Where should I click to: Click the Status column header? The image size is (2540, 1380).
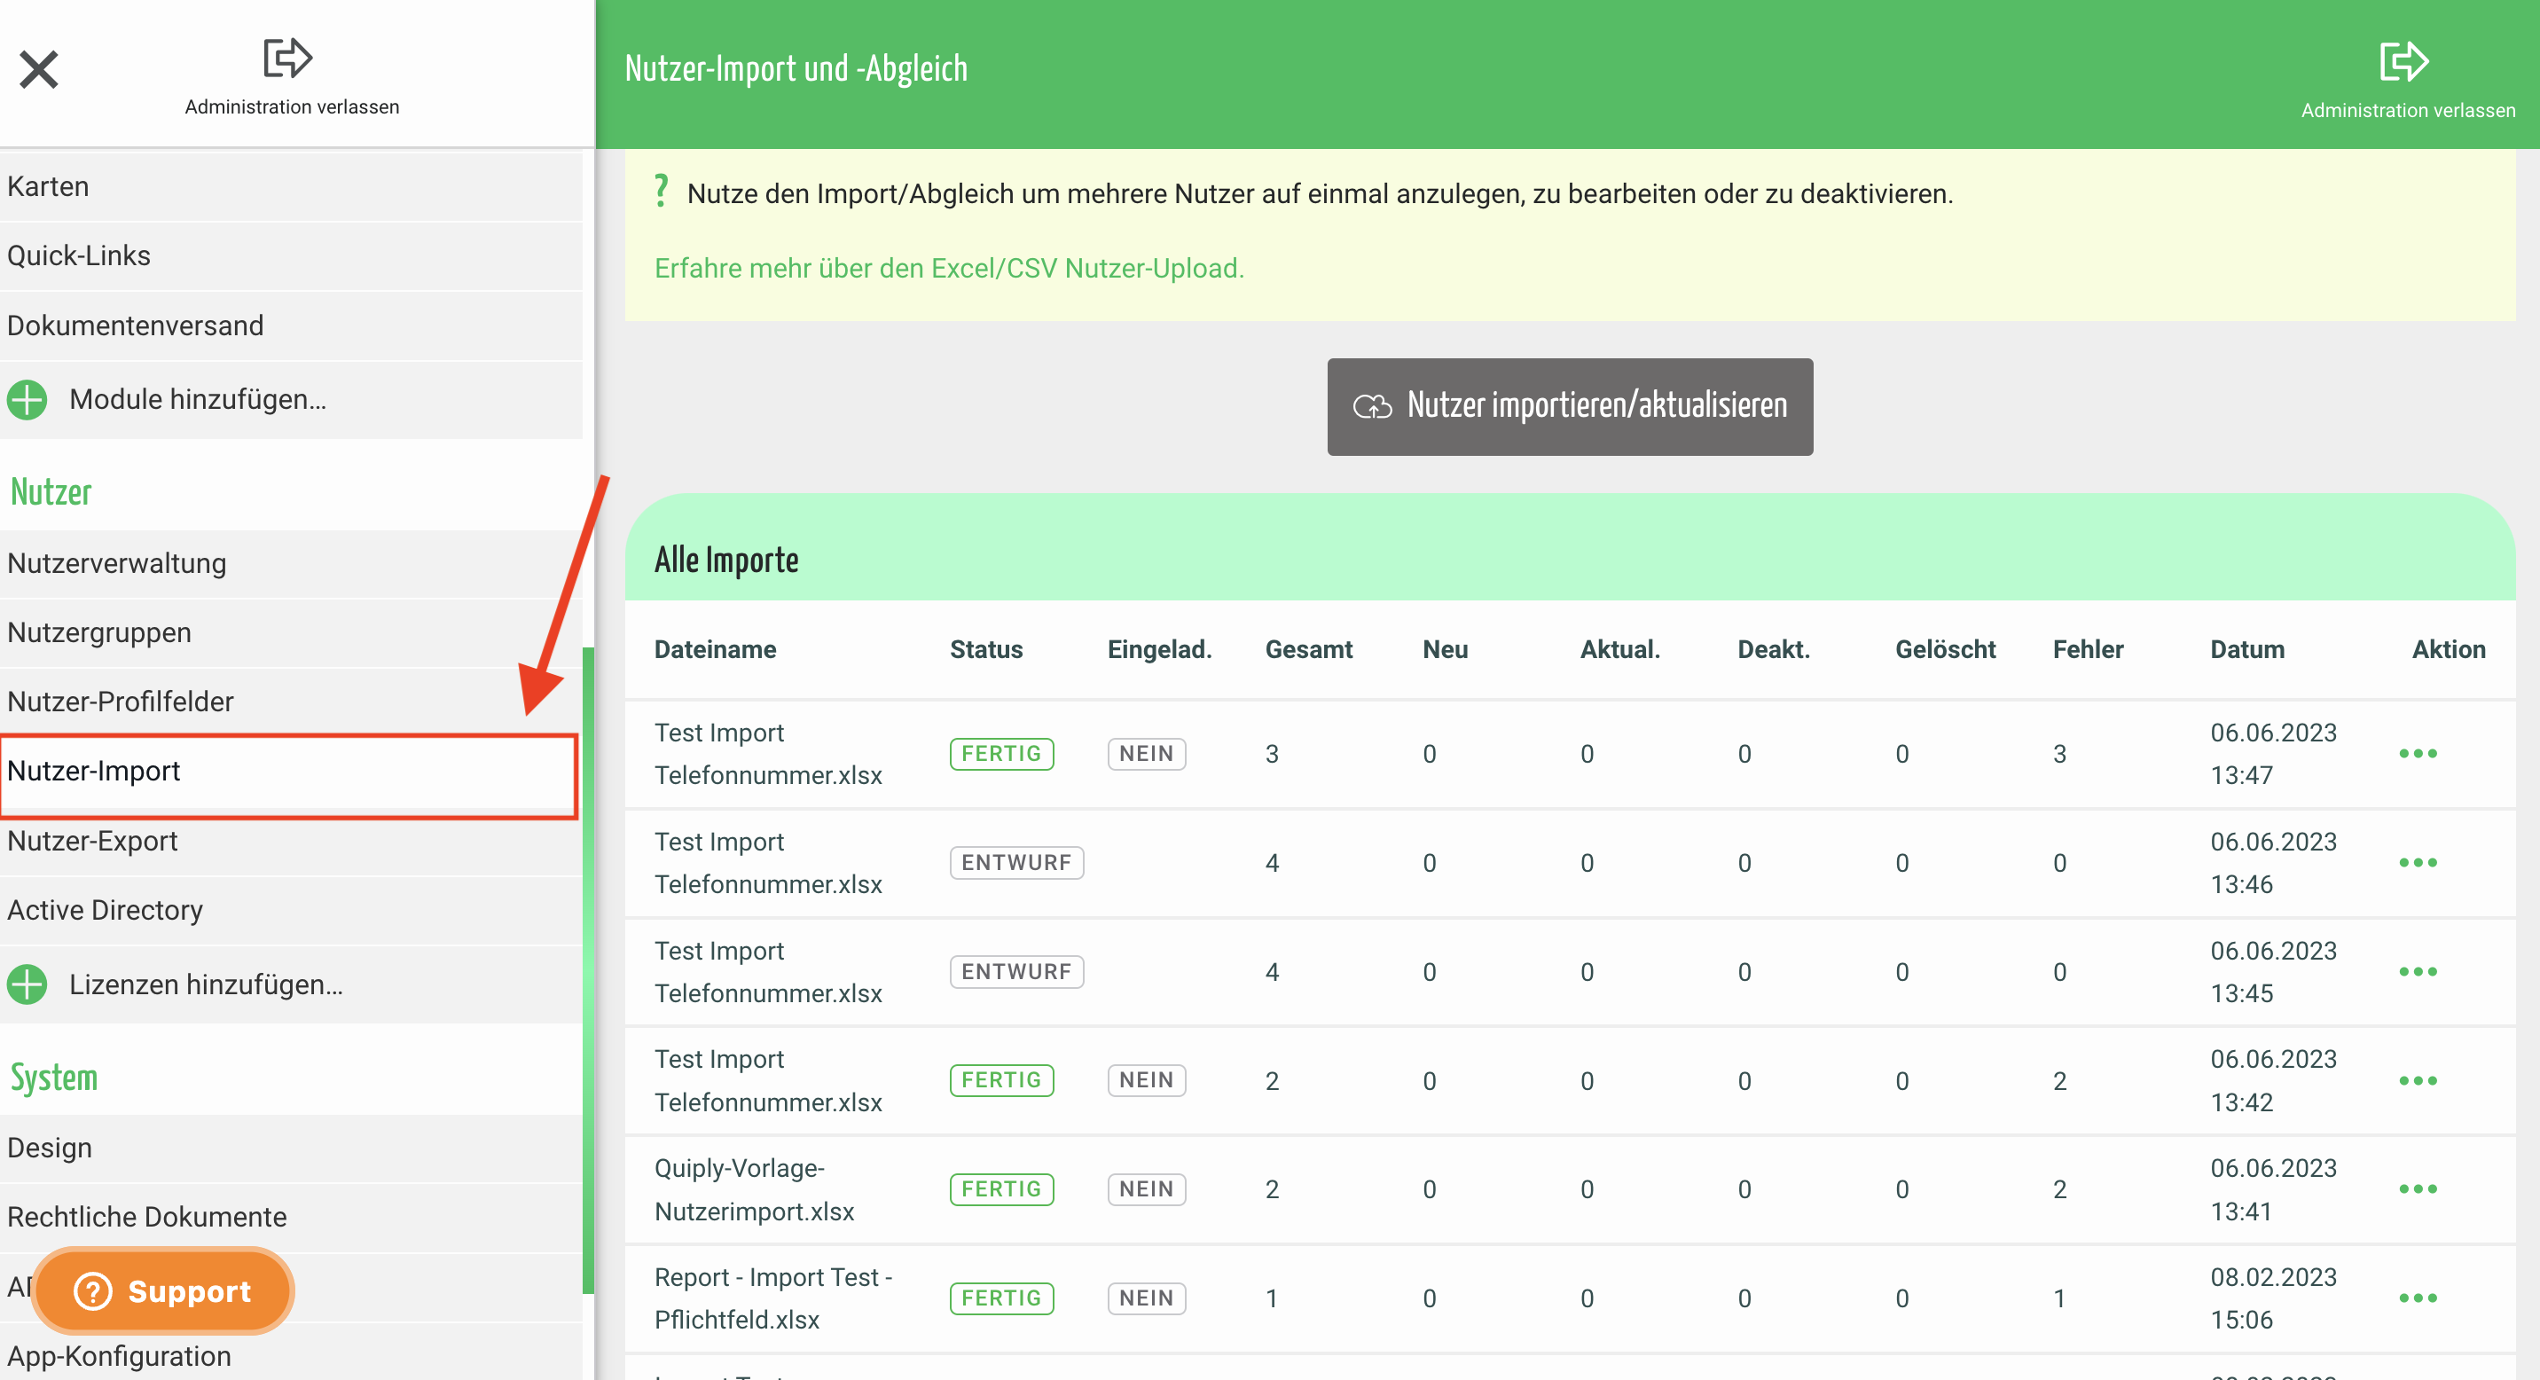(986, 649)
